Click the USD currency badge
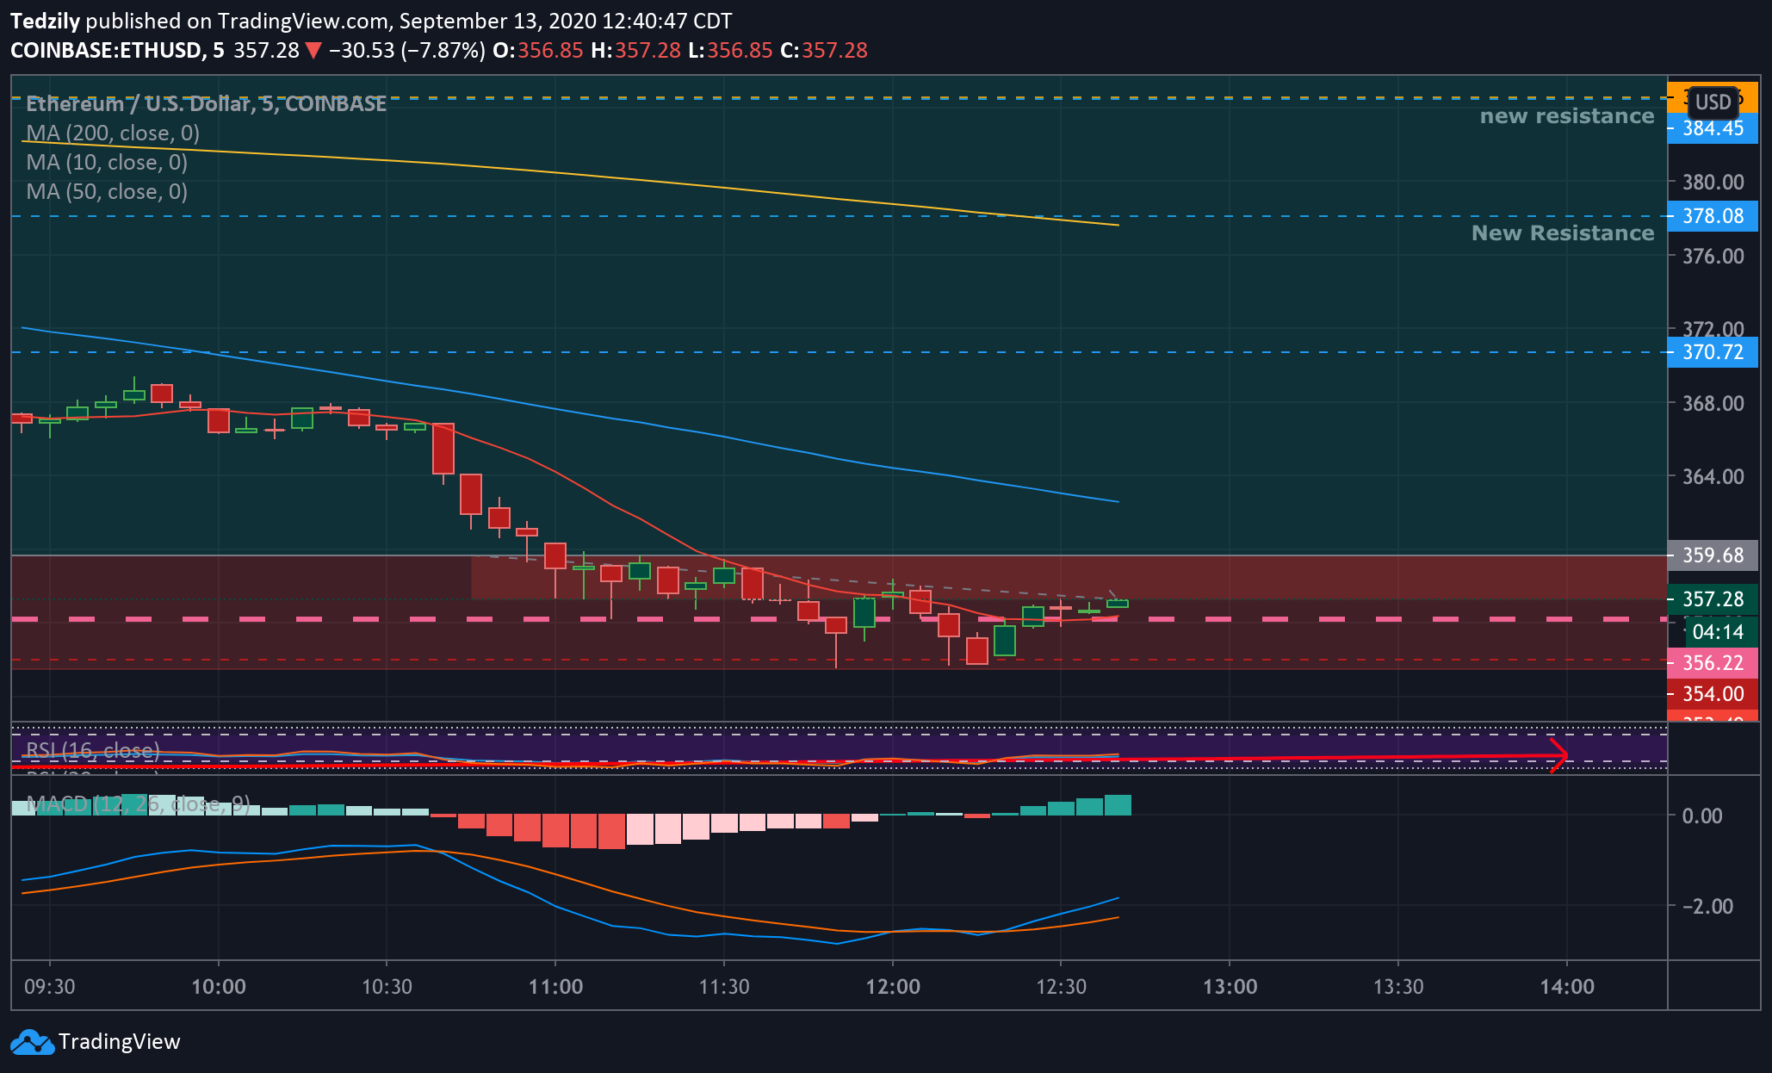This screenshot has height=1073, width=1772. tap(1713, 102)
